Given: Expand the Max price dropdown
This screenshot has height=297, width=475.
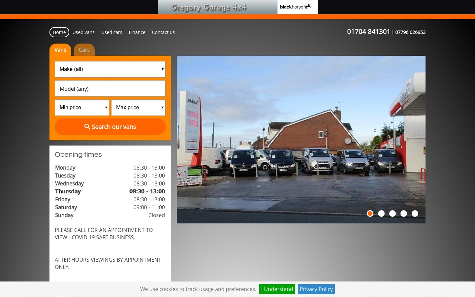Looking at the screenshot, I should pyautogui.click(x=139, y=108).
